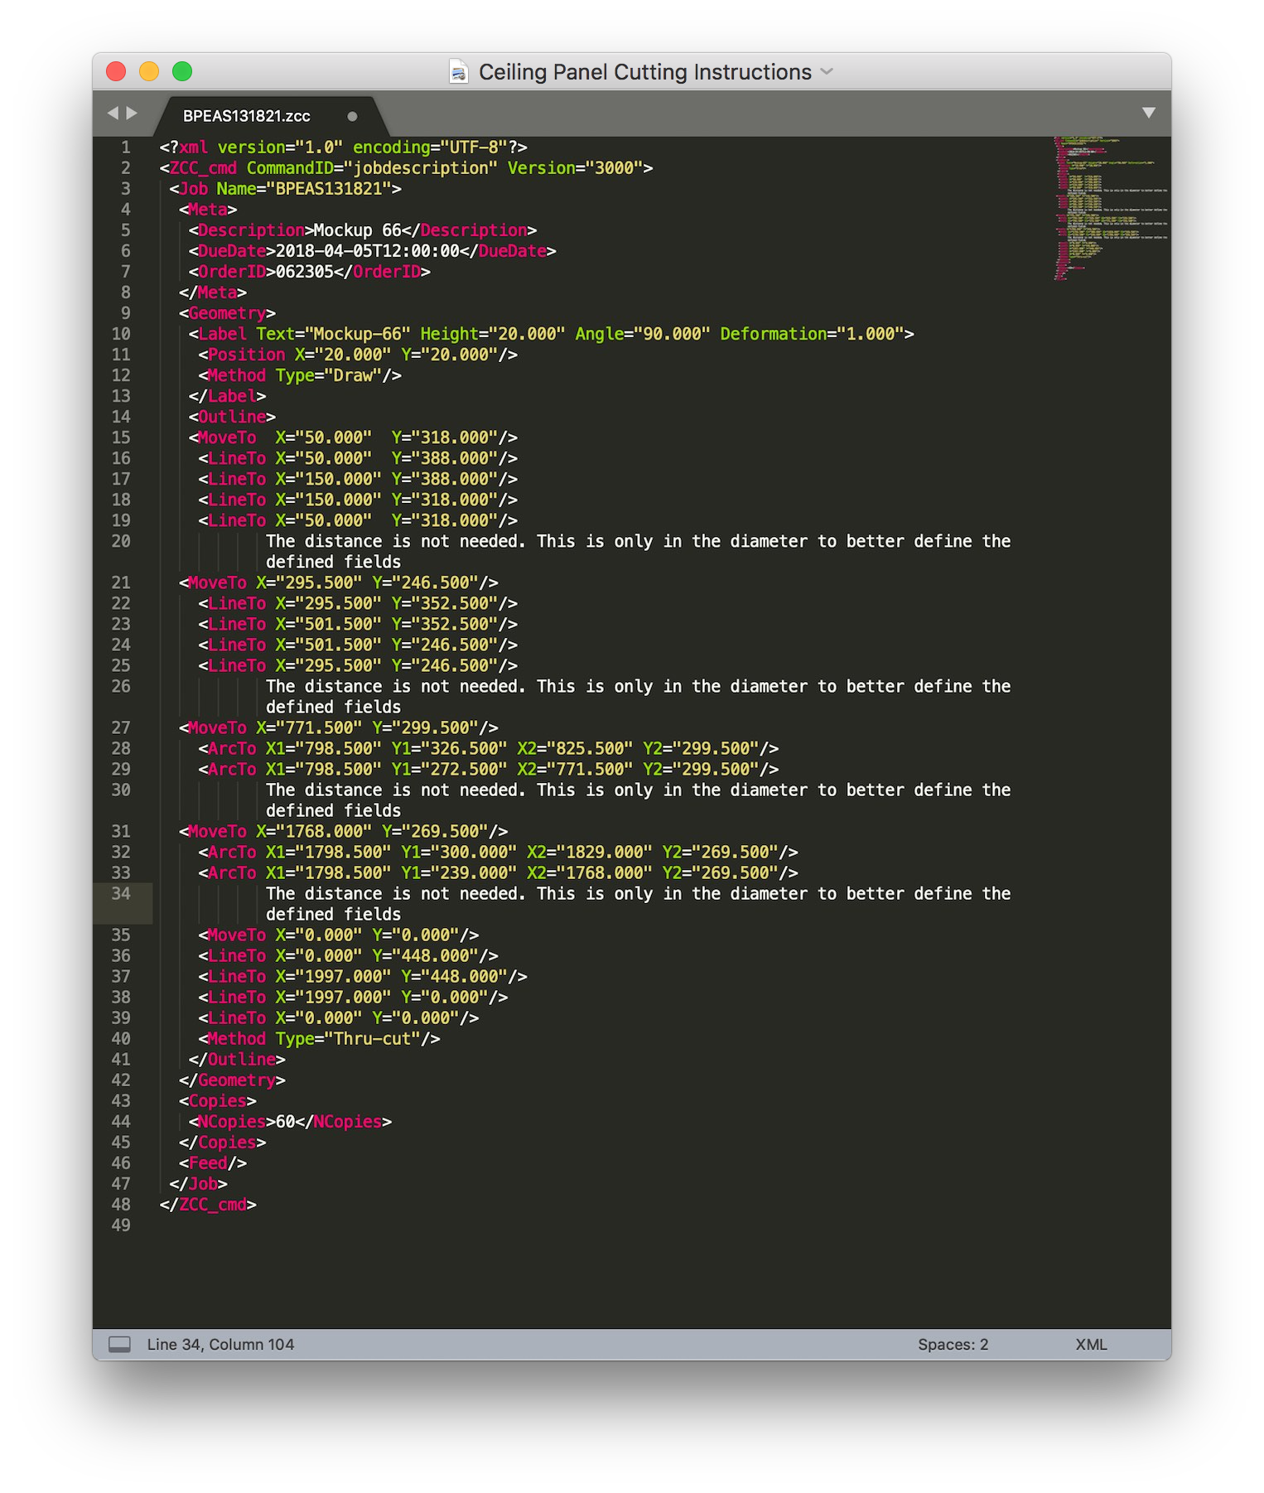Click the MoveTo X="771.500" line

click(339, 727)
